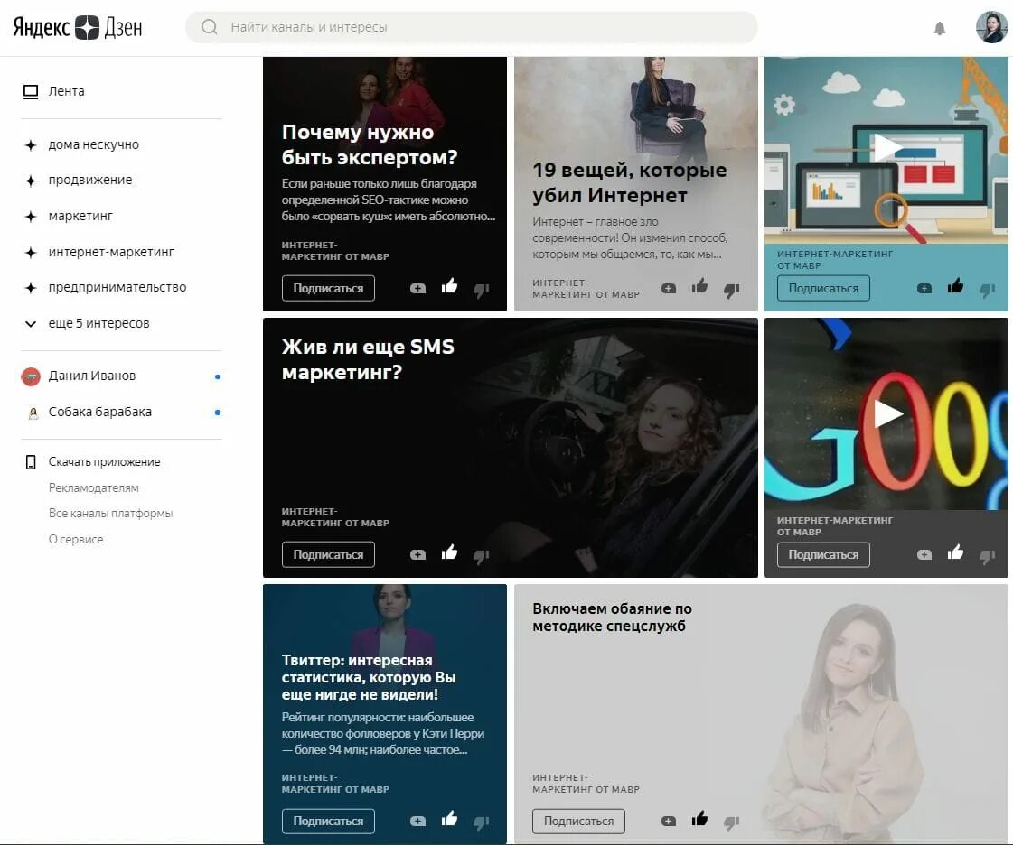Like the Google logo video card

tap(955, 552)
